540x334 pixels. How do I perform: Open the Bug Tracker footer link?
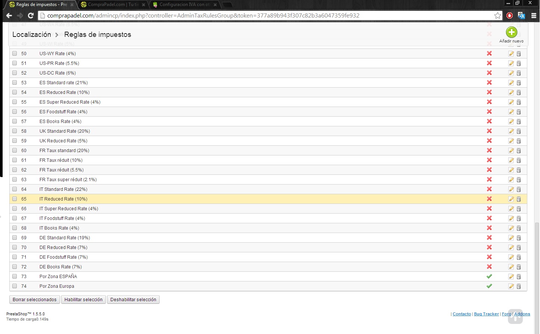pos(486,314)
